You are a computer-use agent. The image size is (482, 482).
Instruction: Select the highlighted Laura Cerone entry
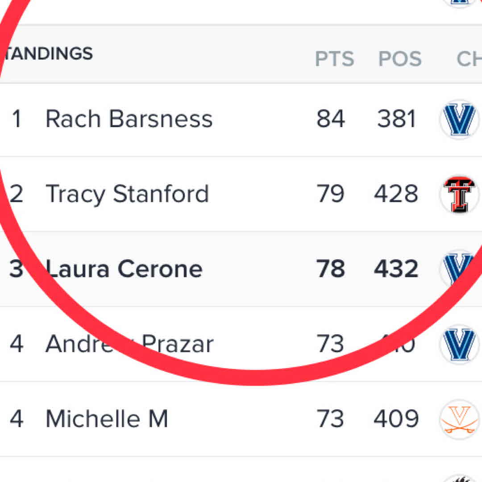tap(124, 269)
